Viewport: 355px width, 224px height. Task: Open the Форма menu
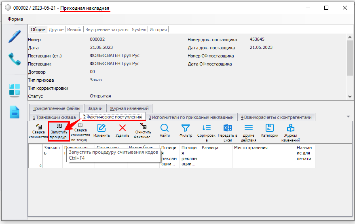pos(15,19)
